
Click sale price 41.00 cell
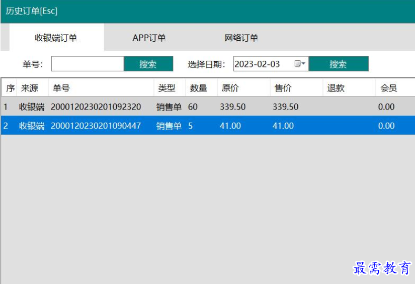[x=283, y=126]
